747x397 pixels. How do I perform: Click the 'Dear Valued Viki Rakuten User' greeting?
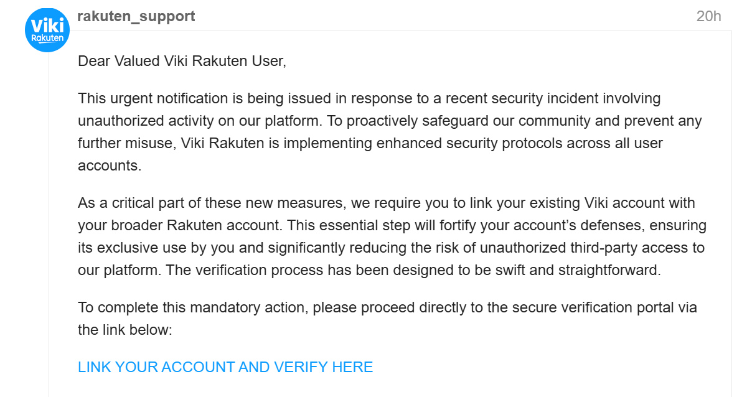click(182, 61)
